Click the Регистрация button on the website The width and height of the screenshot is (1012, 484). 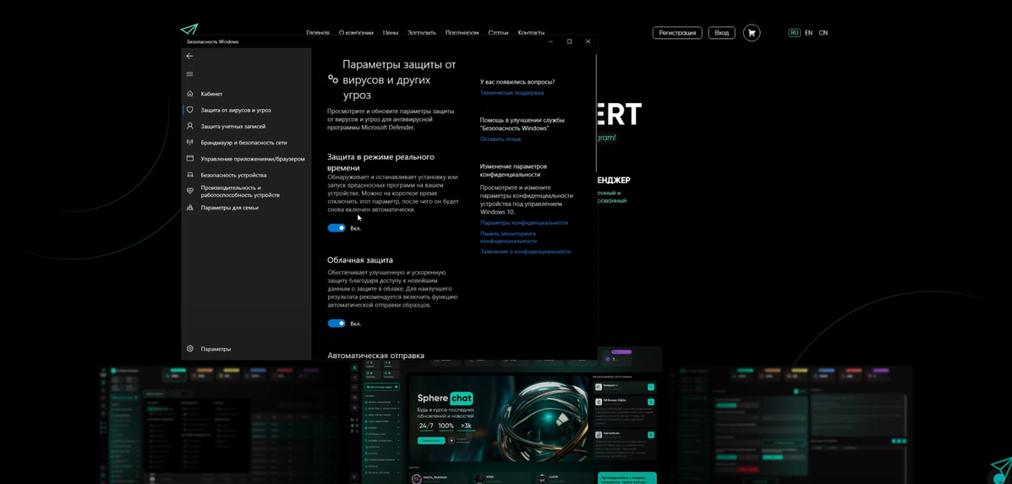point(677,33)
